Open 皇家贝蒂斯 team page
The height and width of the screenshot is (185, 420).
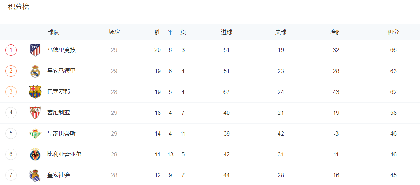pos(62,133)
